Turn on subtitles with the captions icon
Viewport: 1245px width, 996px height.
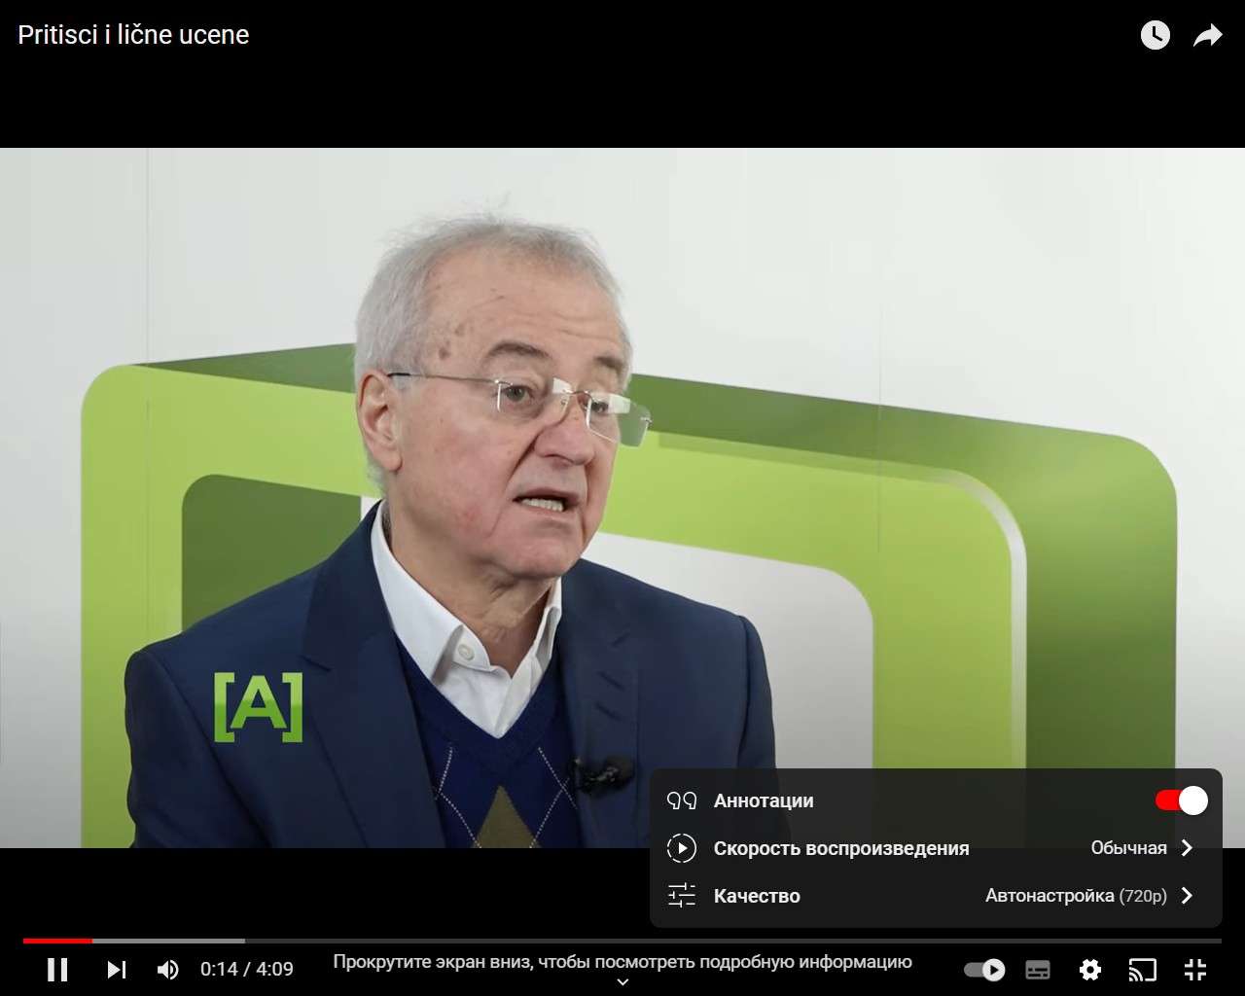(x=1038, y=970)
